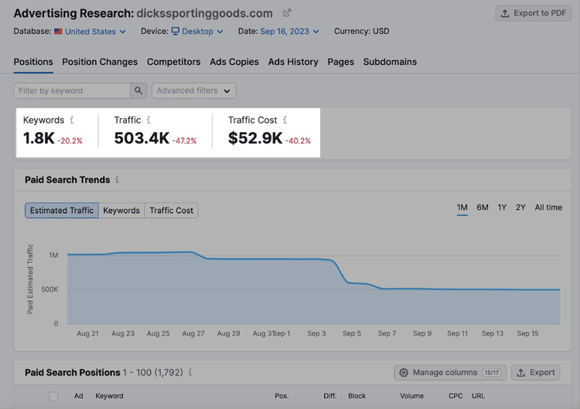Switch to Positions tab
Screen dimensions: 580x409
pyautogui.click(x=33, y=62)
